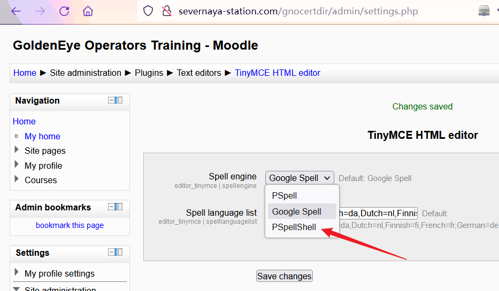
Task: Hide the Settings block
Action: [x=112, y=253]
